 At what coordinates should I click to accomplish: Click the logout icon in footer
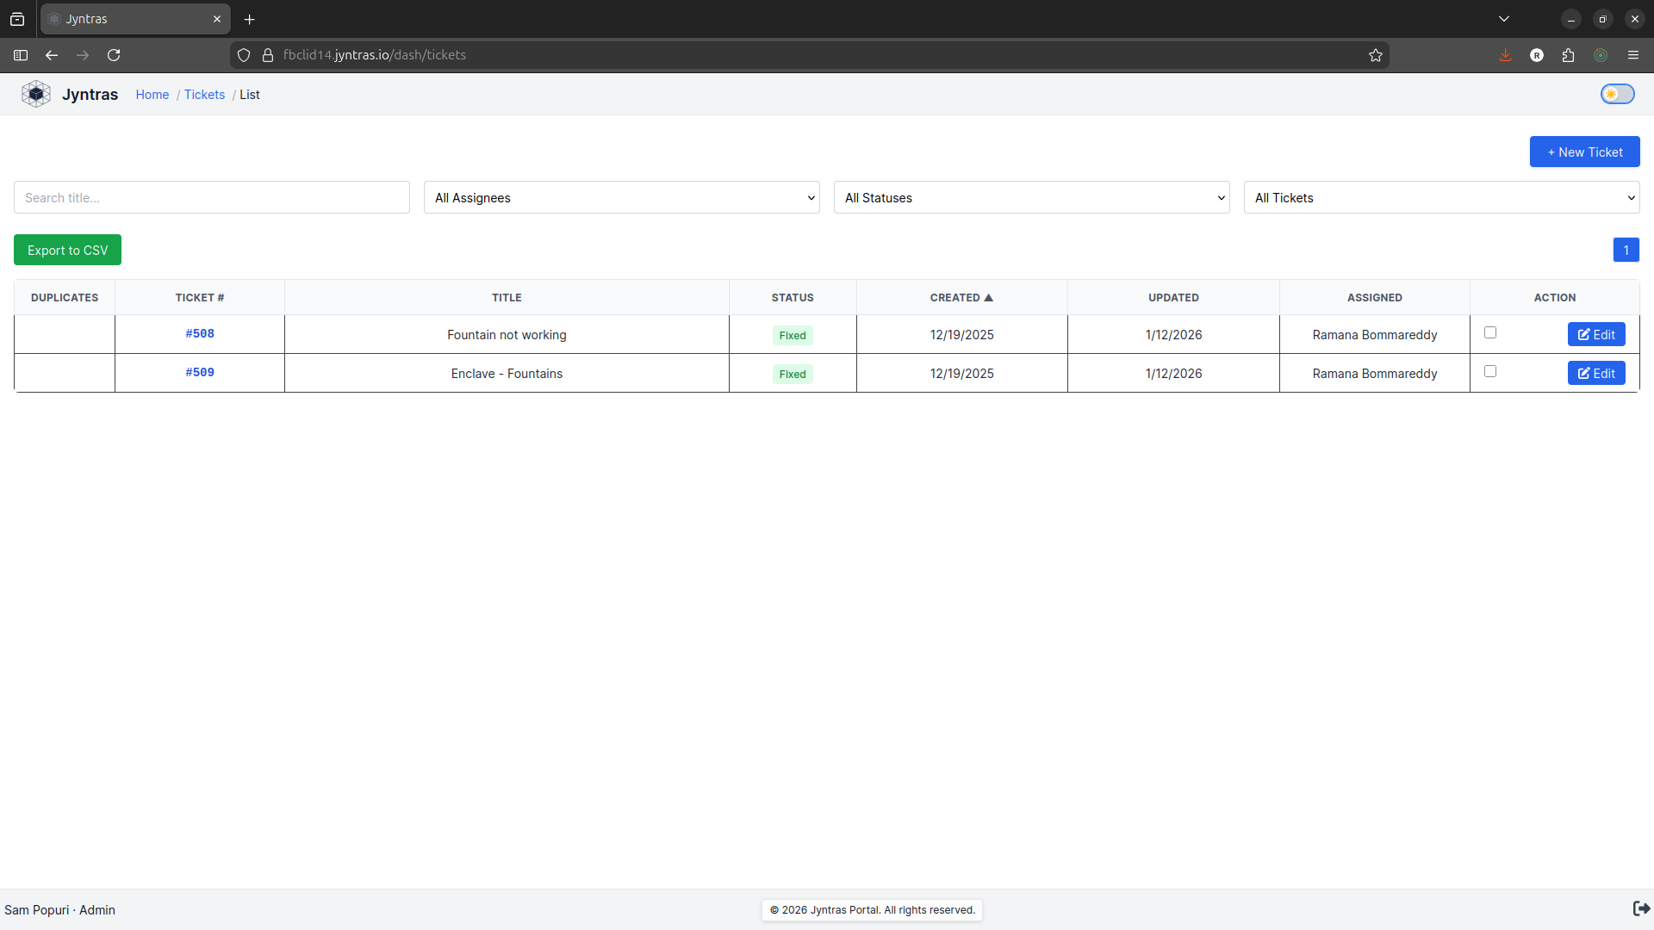[x=1641, y=908]
